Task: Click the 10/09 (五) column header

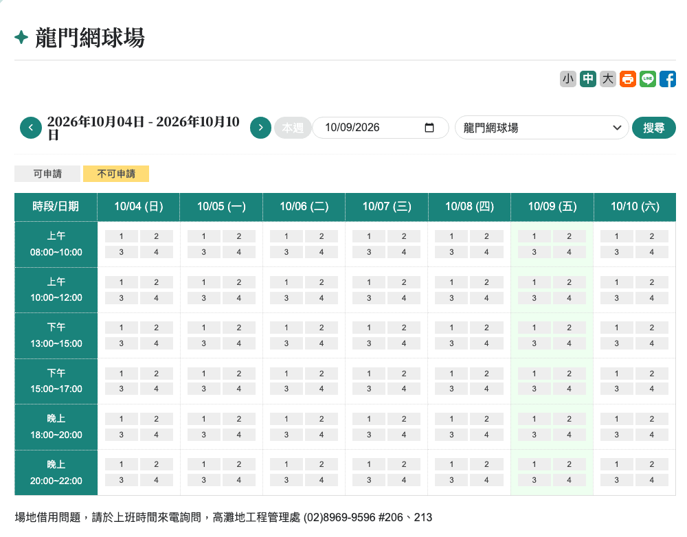Action: (552, 207)
